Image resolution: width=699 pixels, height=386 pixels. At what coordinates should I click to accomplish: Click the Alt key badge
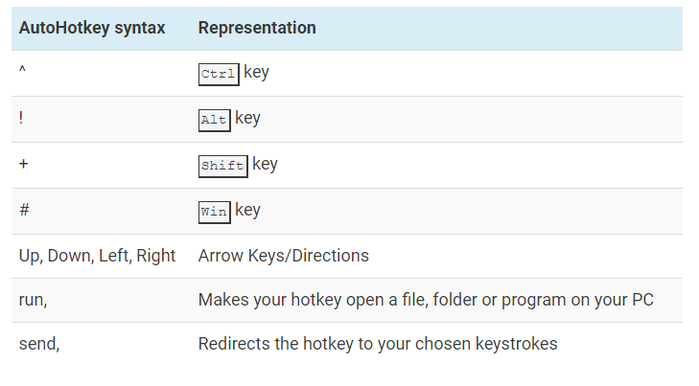[215, 120]
